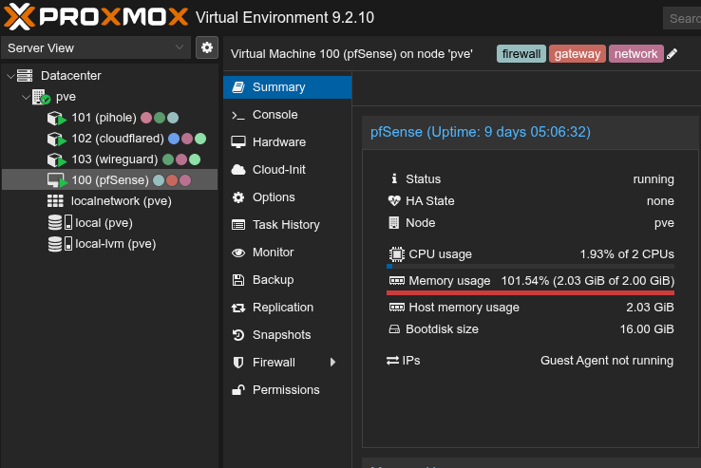Click the HA State 'none' value
Screen dimensions: 701x468
[x=660, y=201]
